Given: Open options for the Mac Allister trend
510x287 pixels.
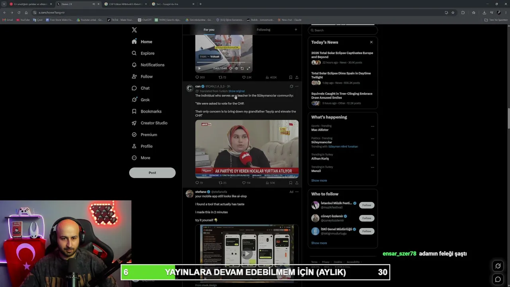Looking at the screenshot, I should (x=373, y=126).
